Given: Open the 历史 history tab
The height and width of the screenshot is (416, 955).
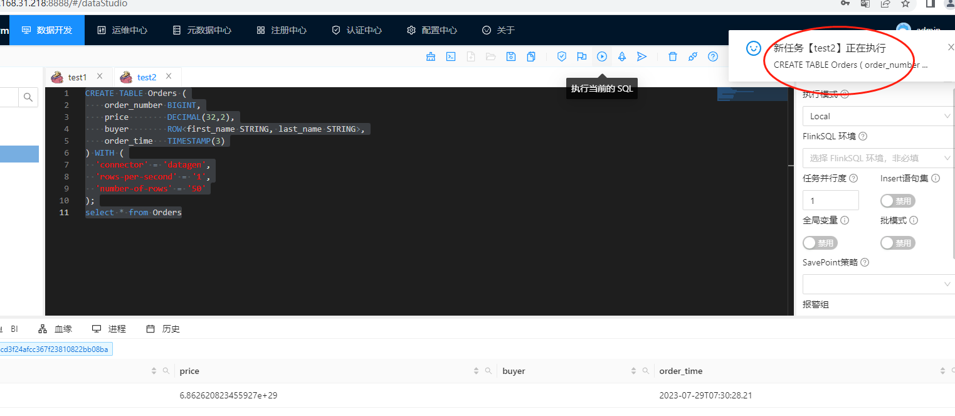Looking at the screenshot, I should click(x=163, y=329).
